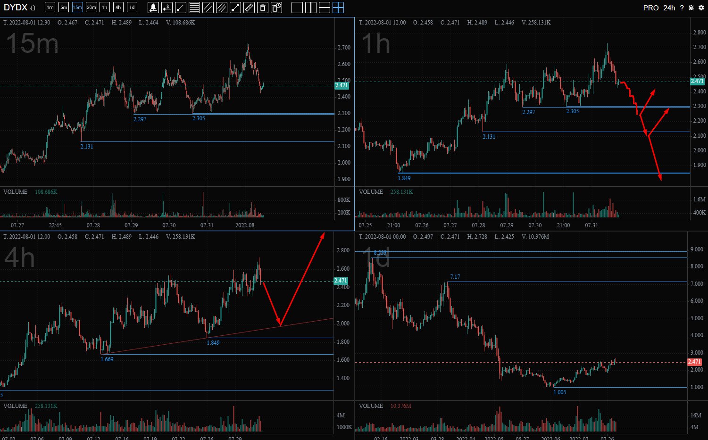Select the ruler measure tool

click(x=249, y=8)
